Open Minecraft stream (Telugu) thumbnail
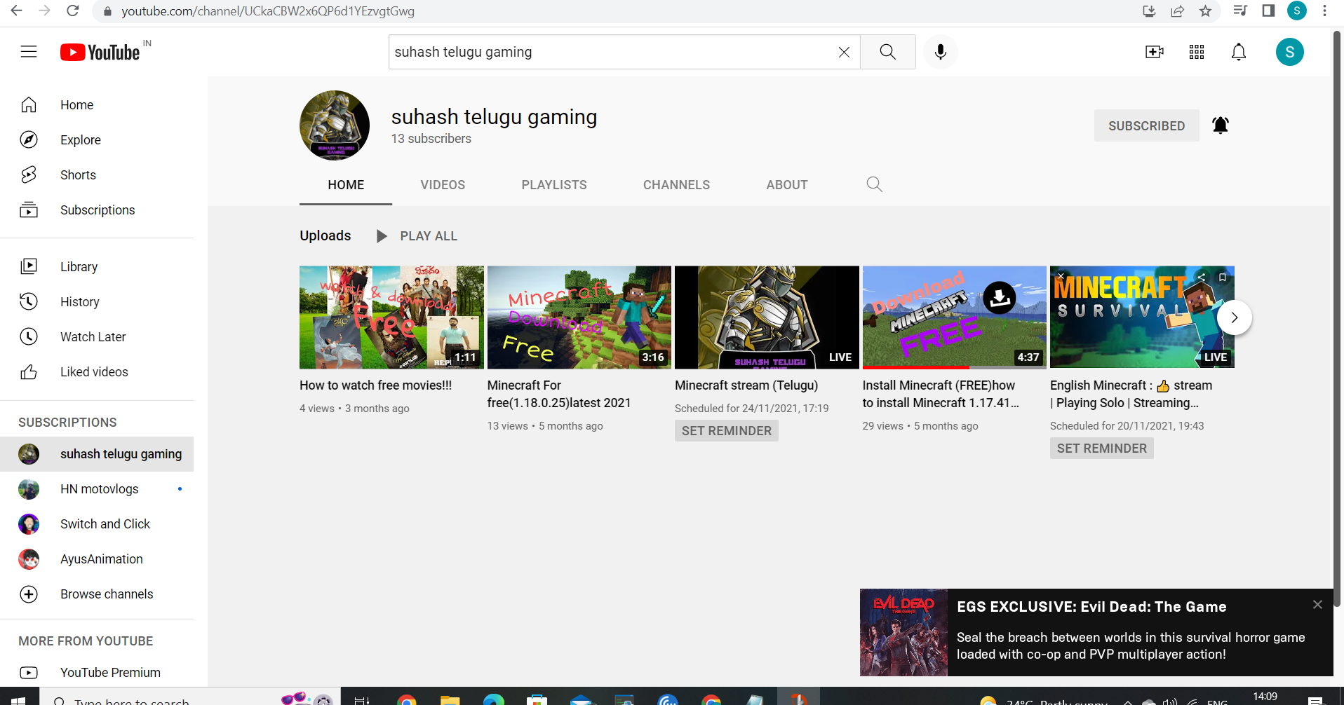Image resolution: width=1344 pixels, height=705 pixels. (x=767, y=317)
